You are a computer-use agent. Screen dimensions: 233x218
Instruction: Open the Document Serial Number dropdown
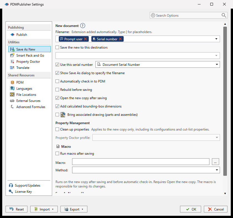(x=217, y=64)
